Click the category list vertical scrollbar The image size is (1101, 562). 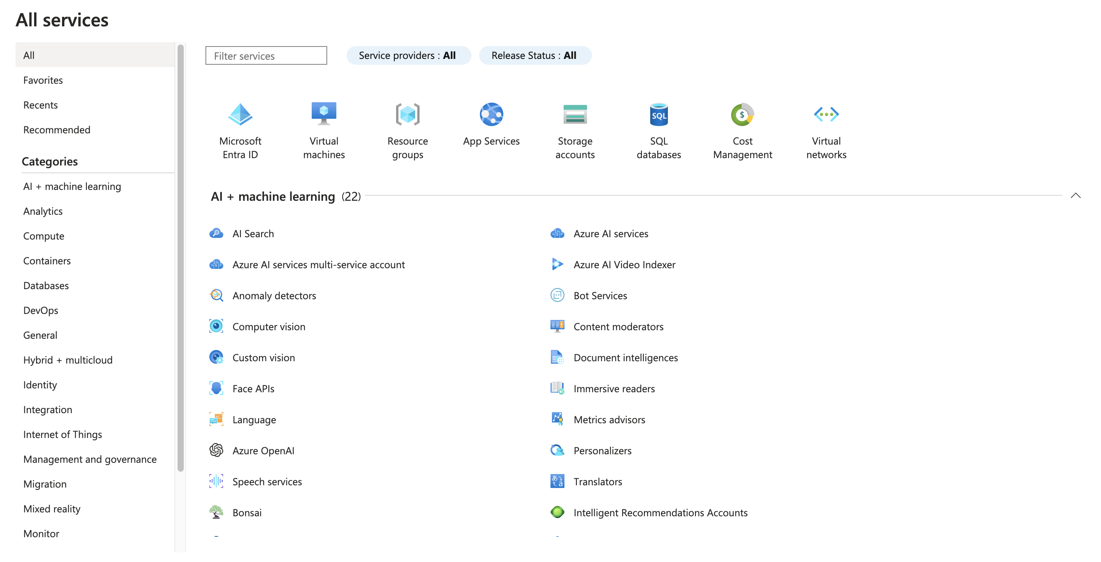click(181, 257)
